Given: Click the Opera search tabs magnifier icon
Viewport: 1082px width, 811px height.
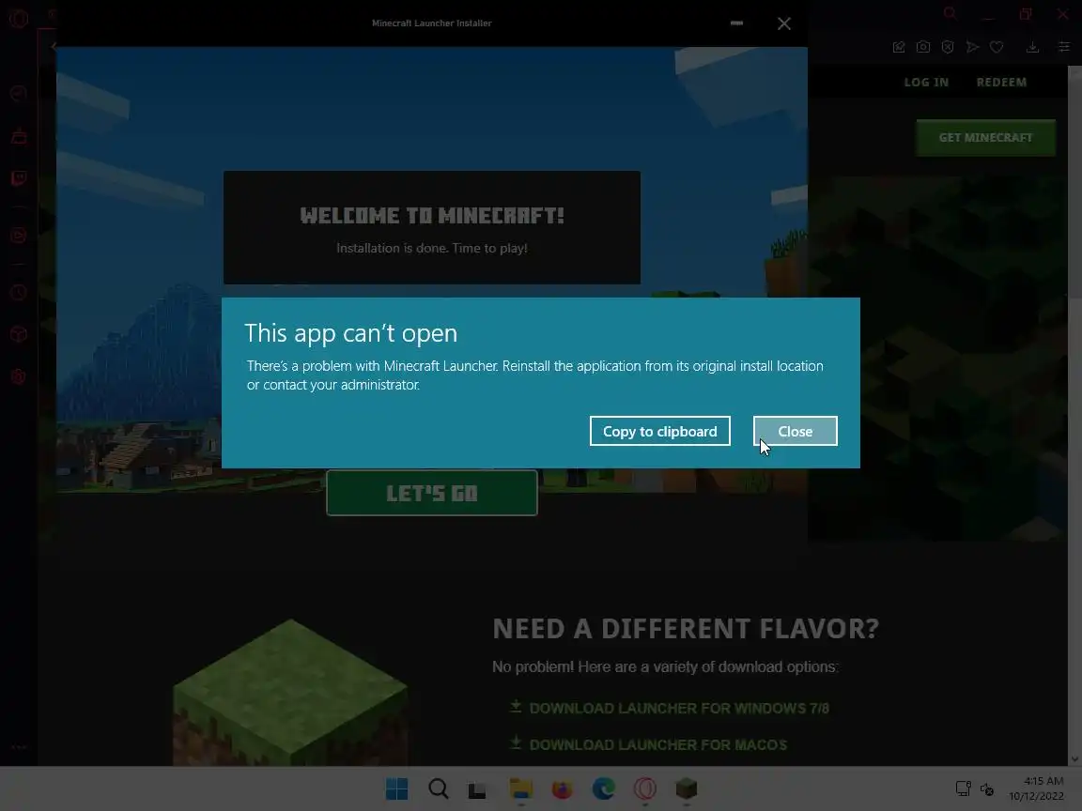Looking at the screenshot, I should tap(951, 13).
